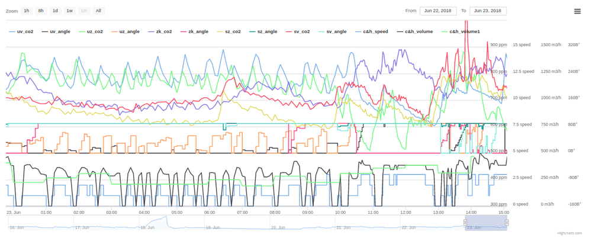The height and width of the screenshot is (244, 592).
Task: Click the To date field Jun 23, 2018
Action: tap(488, 11)
